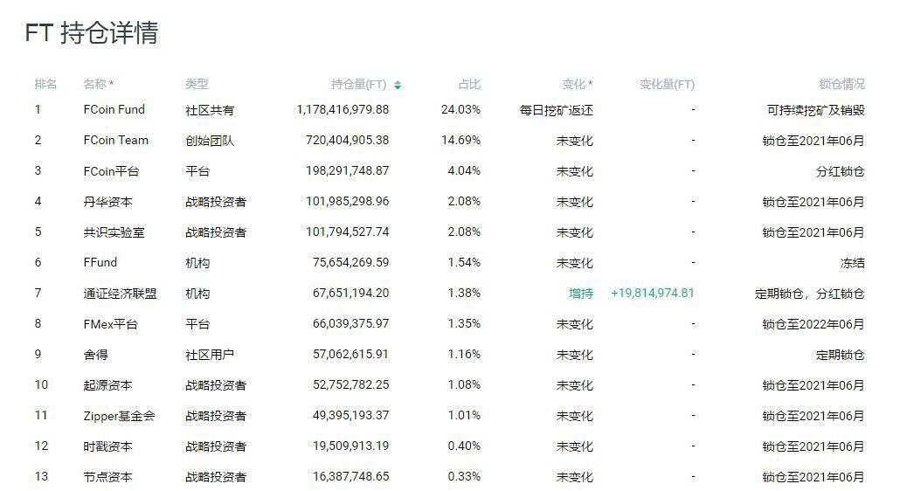Click the 锁仓至2022年06月 lock status
The height and width of the screenshot is (491, 900).
point(813,324)
